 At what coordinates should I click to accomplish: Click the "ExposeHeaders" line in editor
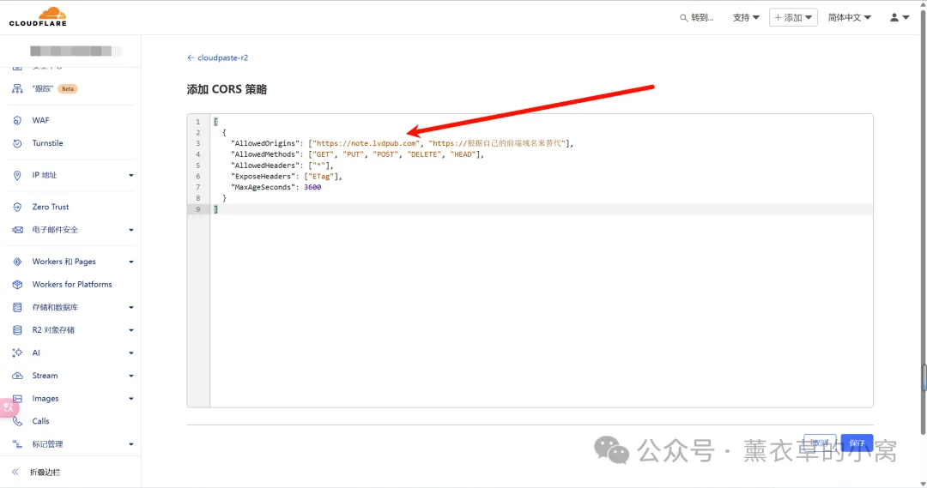tap(286, 176)
